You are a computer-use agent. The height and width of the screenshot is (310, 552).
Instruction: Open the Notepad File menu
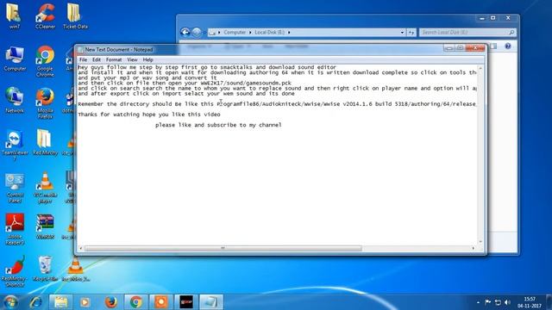pyautogui.click(x=83, y=59)
